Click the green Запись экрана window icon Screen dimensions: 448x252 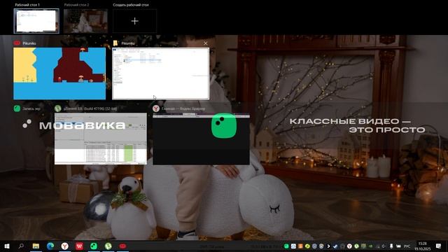click(x=17, y=108)
